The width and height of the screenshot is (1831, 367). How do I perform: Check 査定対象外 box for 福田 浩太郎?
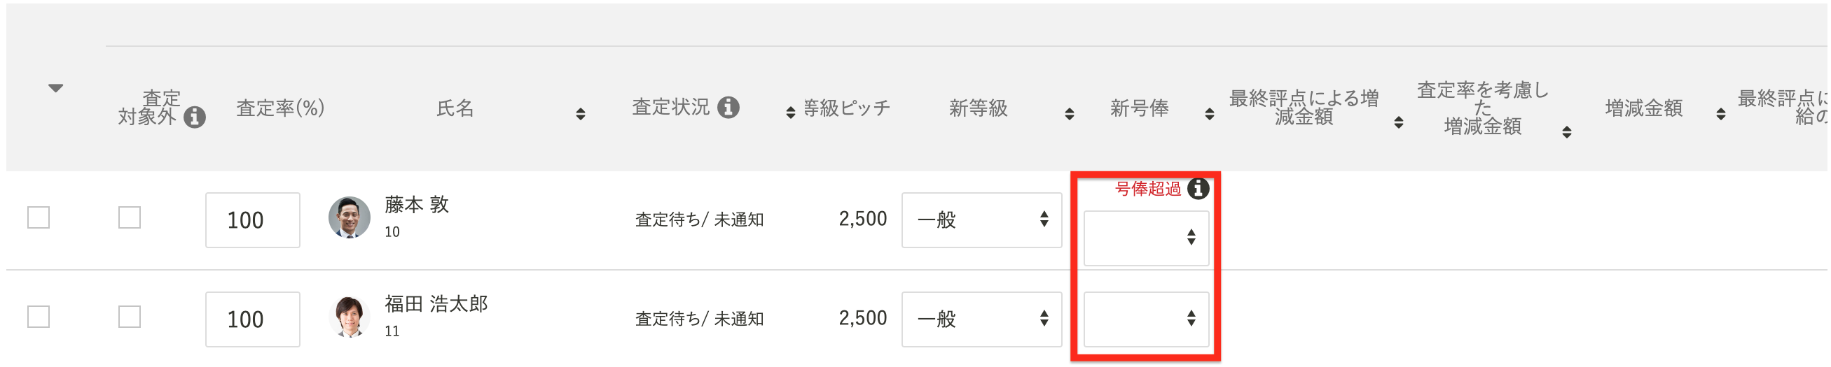tap(130, 317)
